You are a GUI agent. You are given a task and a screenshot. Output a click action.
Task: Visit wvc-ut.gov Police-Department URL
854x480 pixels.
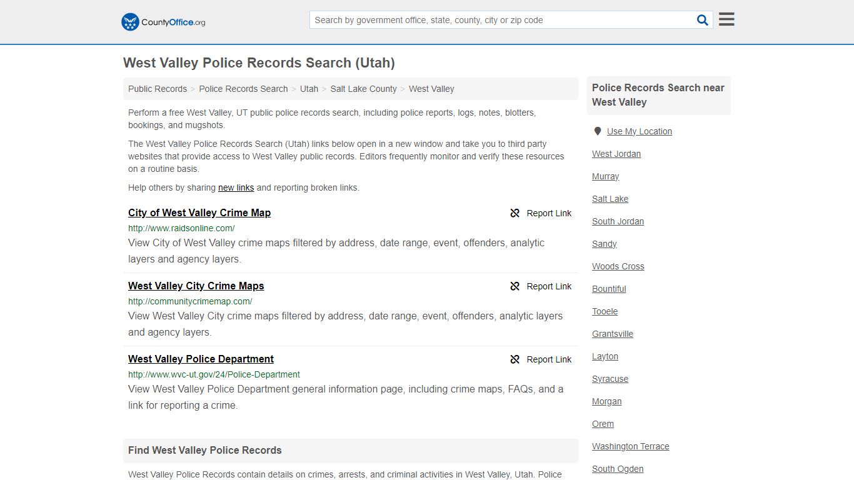click(214, 374)
